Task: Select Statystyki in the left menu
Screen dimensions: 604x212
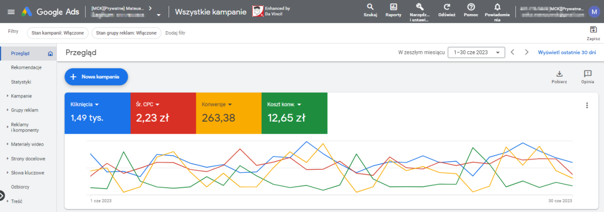Action: click(21, 81)
